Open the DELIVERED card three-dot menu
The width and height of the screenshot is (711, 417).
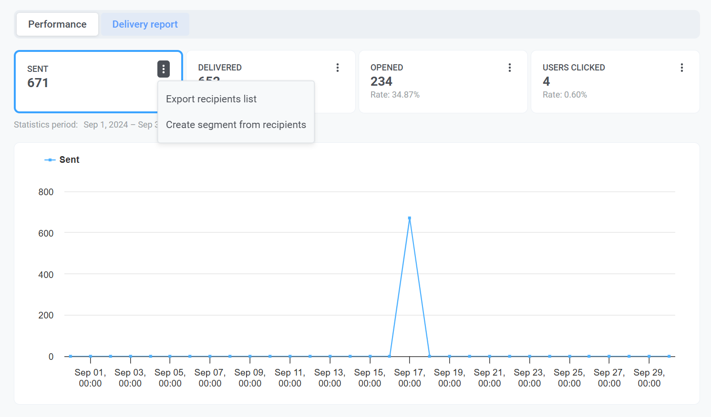click(x=337, y=68)
